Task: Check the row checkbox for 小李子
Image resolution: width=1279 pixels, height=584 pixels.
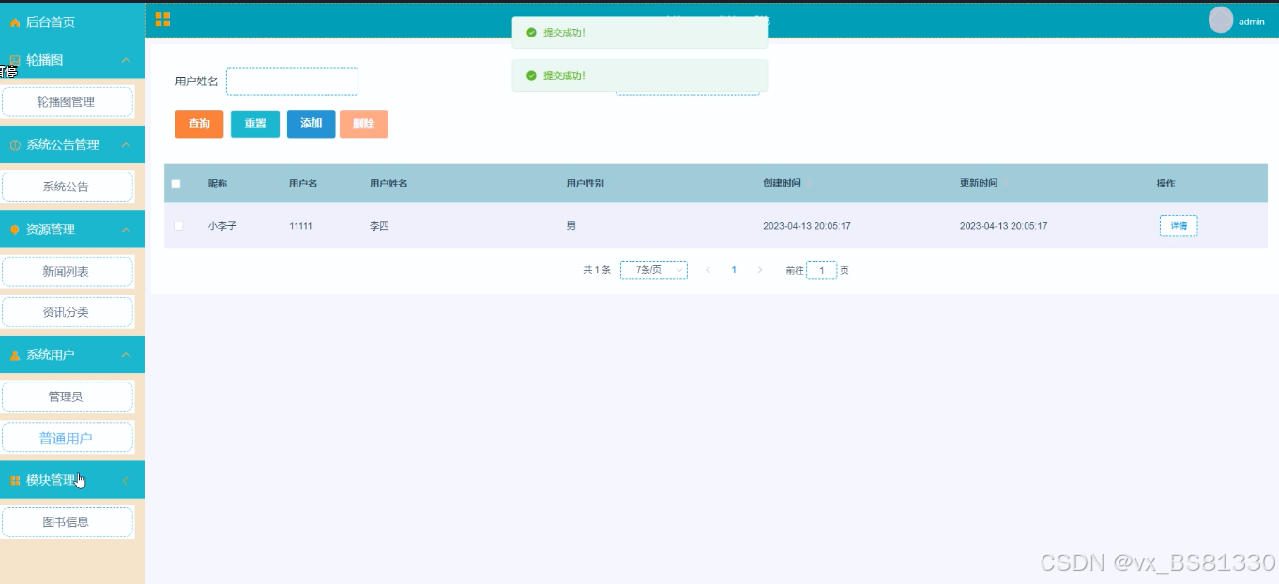Action: [x=178, y=226]
